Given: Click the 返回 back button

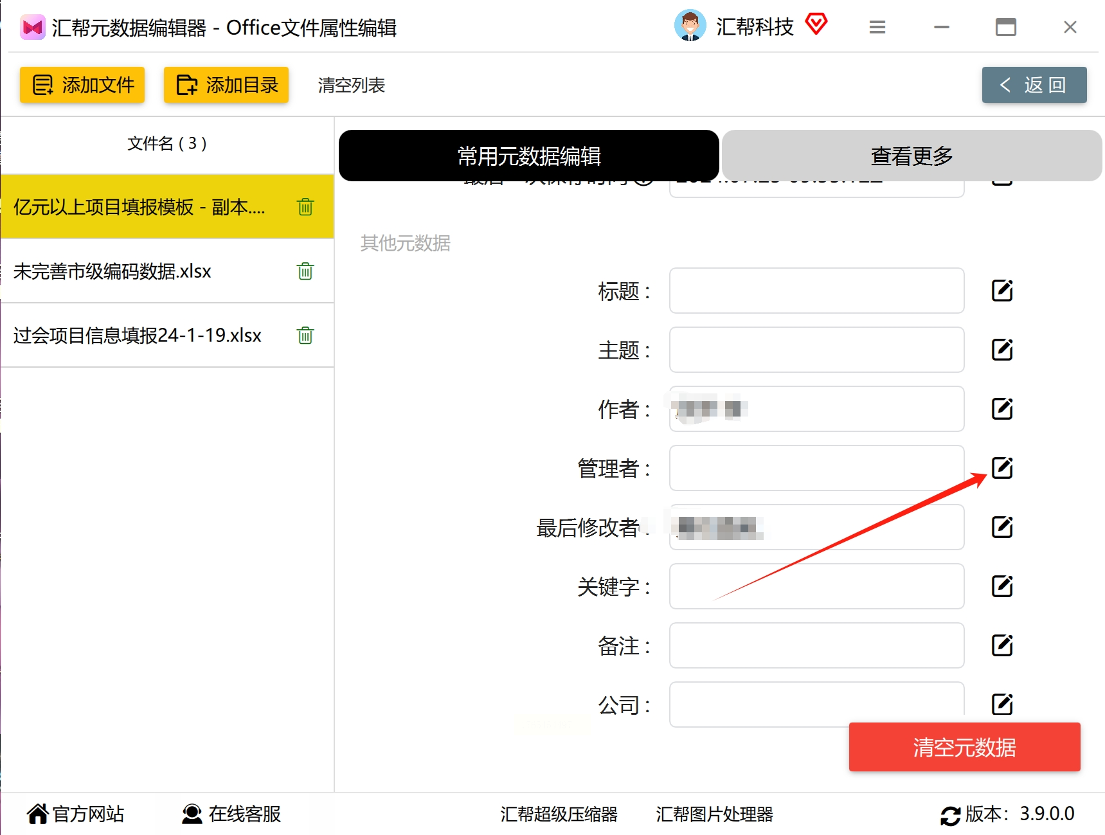Looking at the screenshot, I should 1034,85.
